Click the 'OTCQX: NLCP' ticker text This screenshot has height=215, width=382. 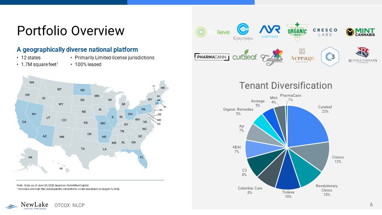point(69,205)
